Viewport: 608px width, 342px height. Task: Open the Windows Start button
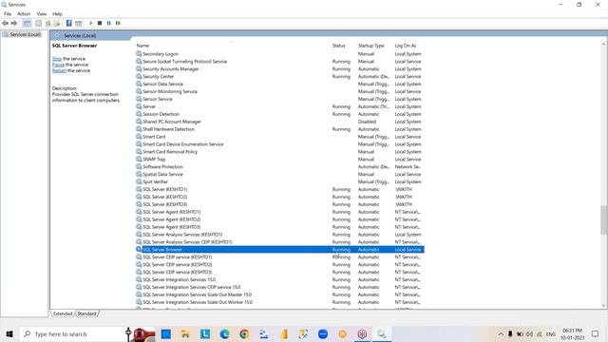coord(9,333)
